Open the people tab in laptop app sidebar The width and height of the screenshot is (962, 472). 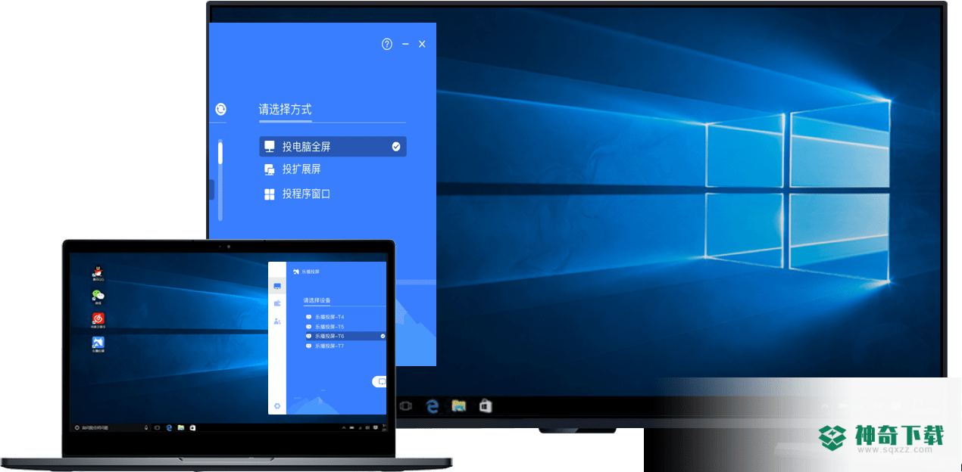277,321
